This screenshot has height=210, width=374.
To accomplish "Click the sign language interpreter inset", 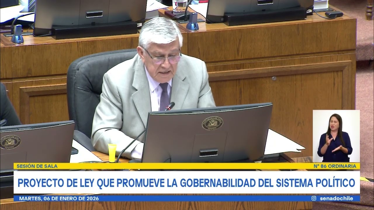I will tap(336, 136).
